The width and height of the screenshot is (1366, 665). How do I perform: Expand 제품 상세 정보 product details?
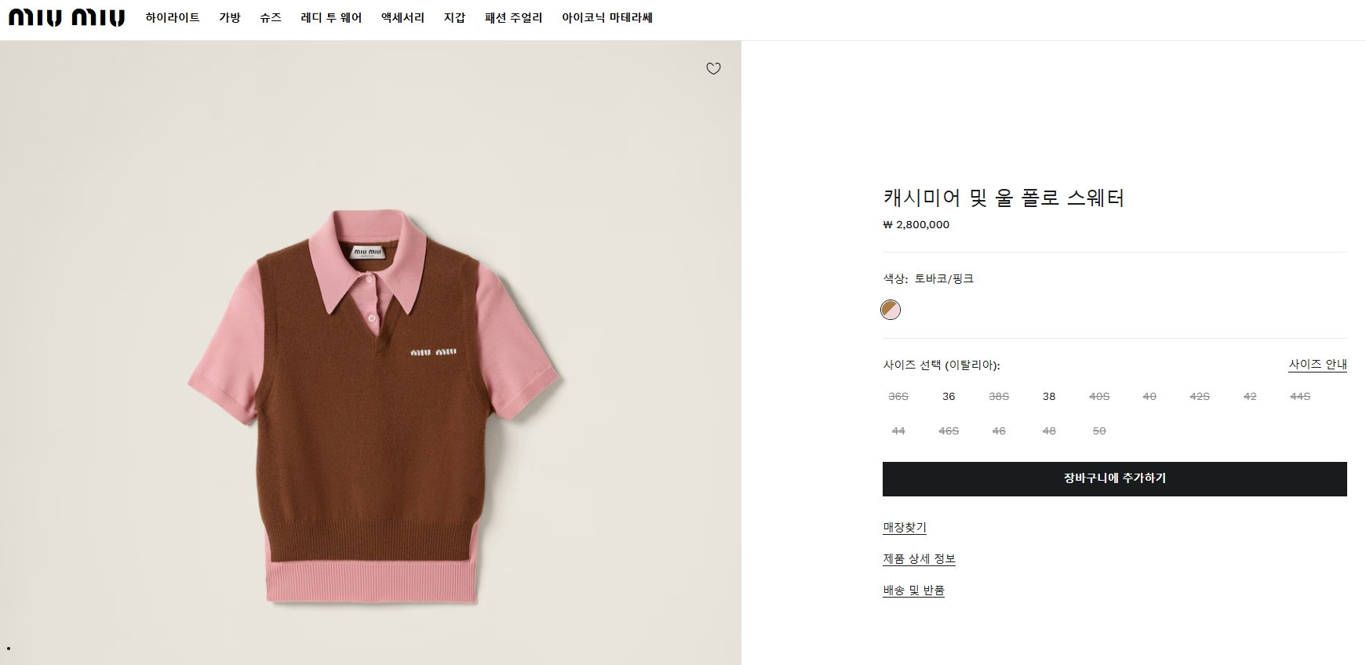click(x=919, y=559)
